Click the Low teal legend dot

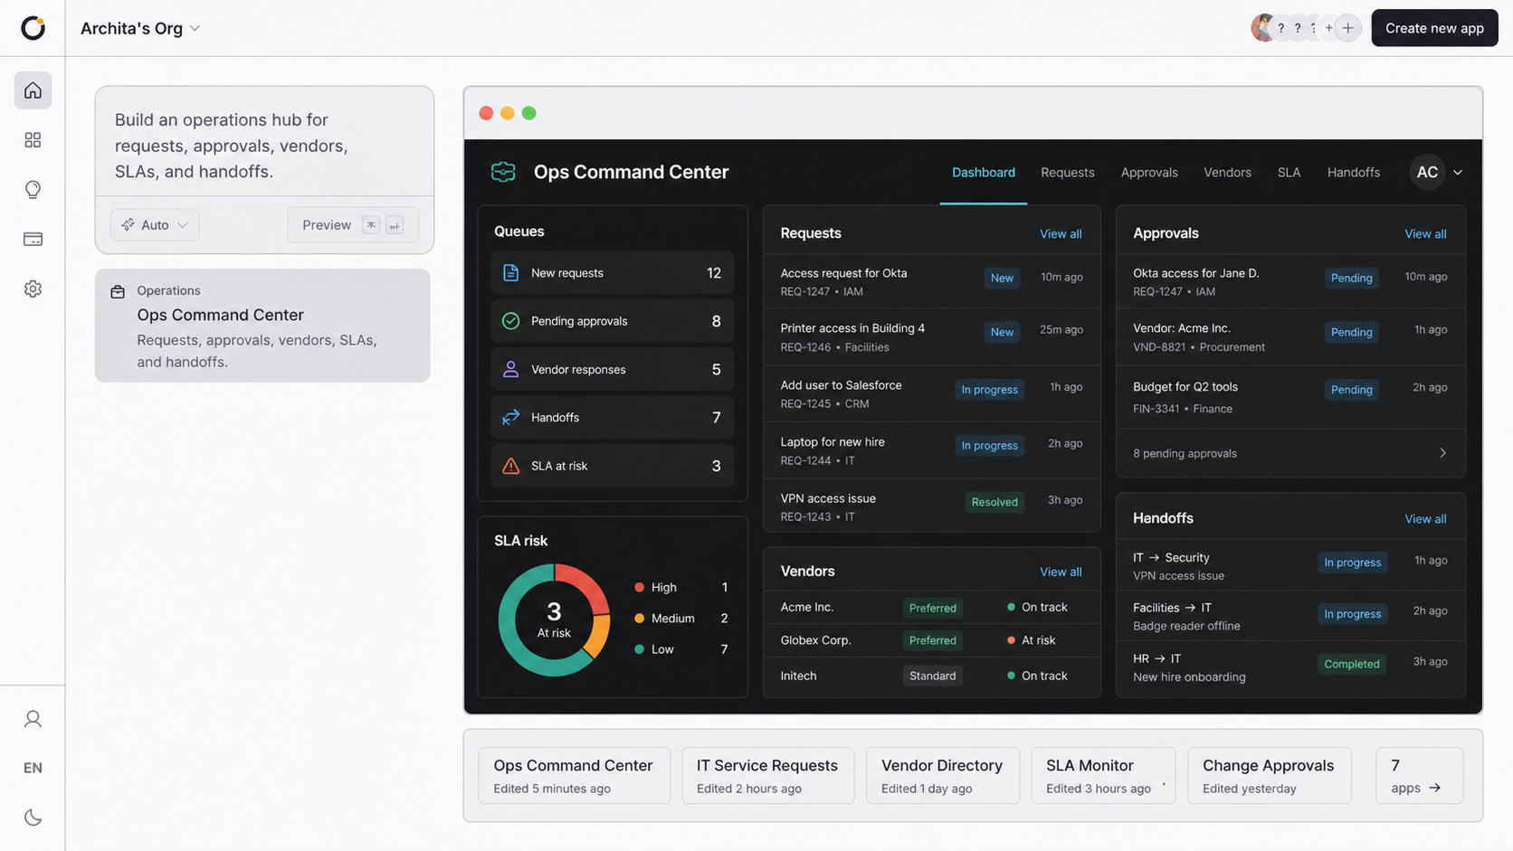point(639,649)
